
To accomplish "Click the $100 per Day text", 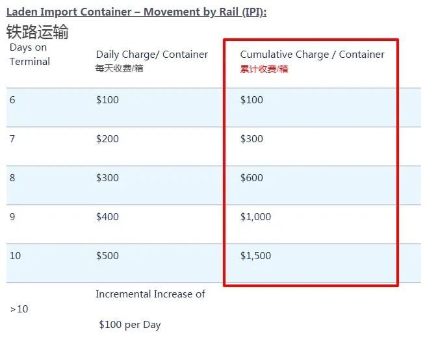I will click(x=130, y=325).
